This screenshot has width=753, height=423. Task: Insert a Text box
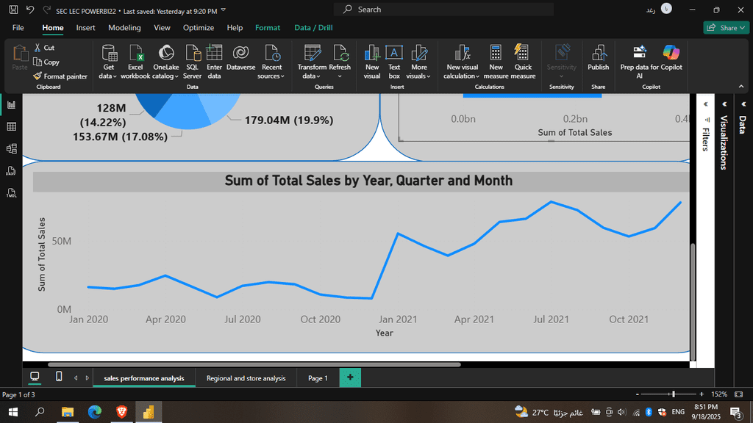click(394, 62)
